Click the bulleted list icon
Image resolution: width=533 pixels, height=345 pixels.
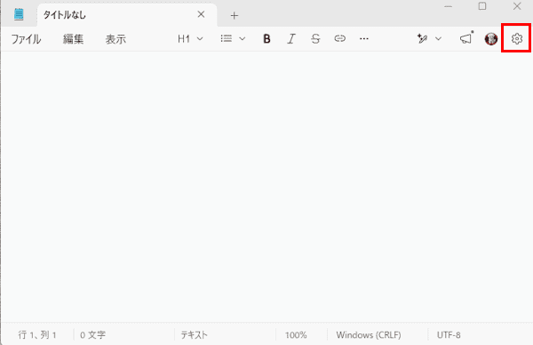[227, 38]
